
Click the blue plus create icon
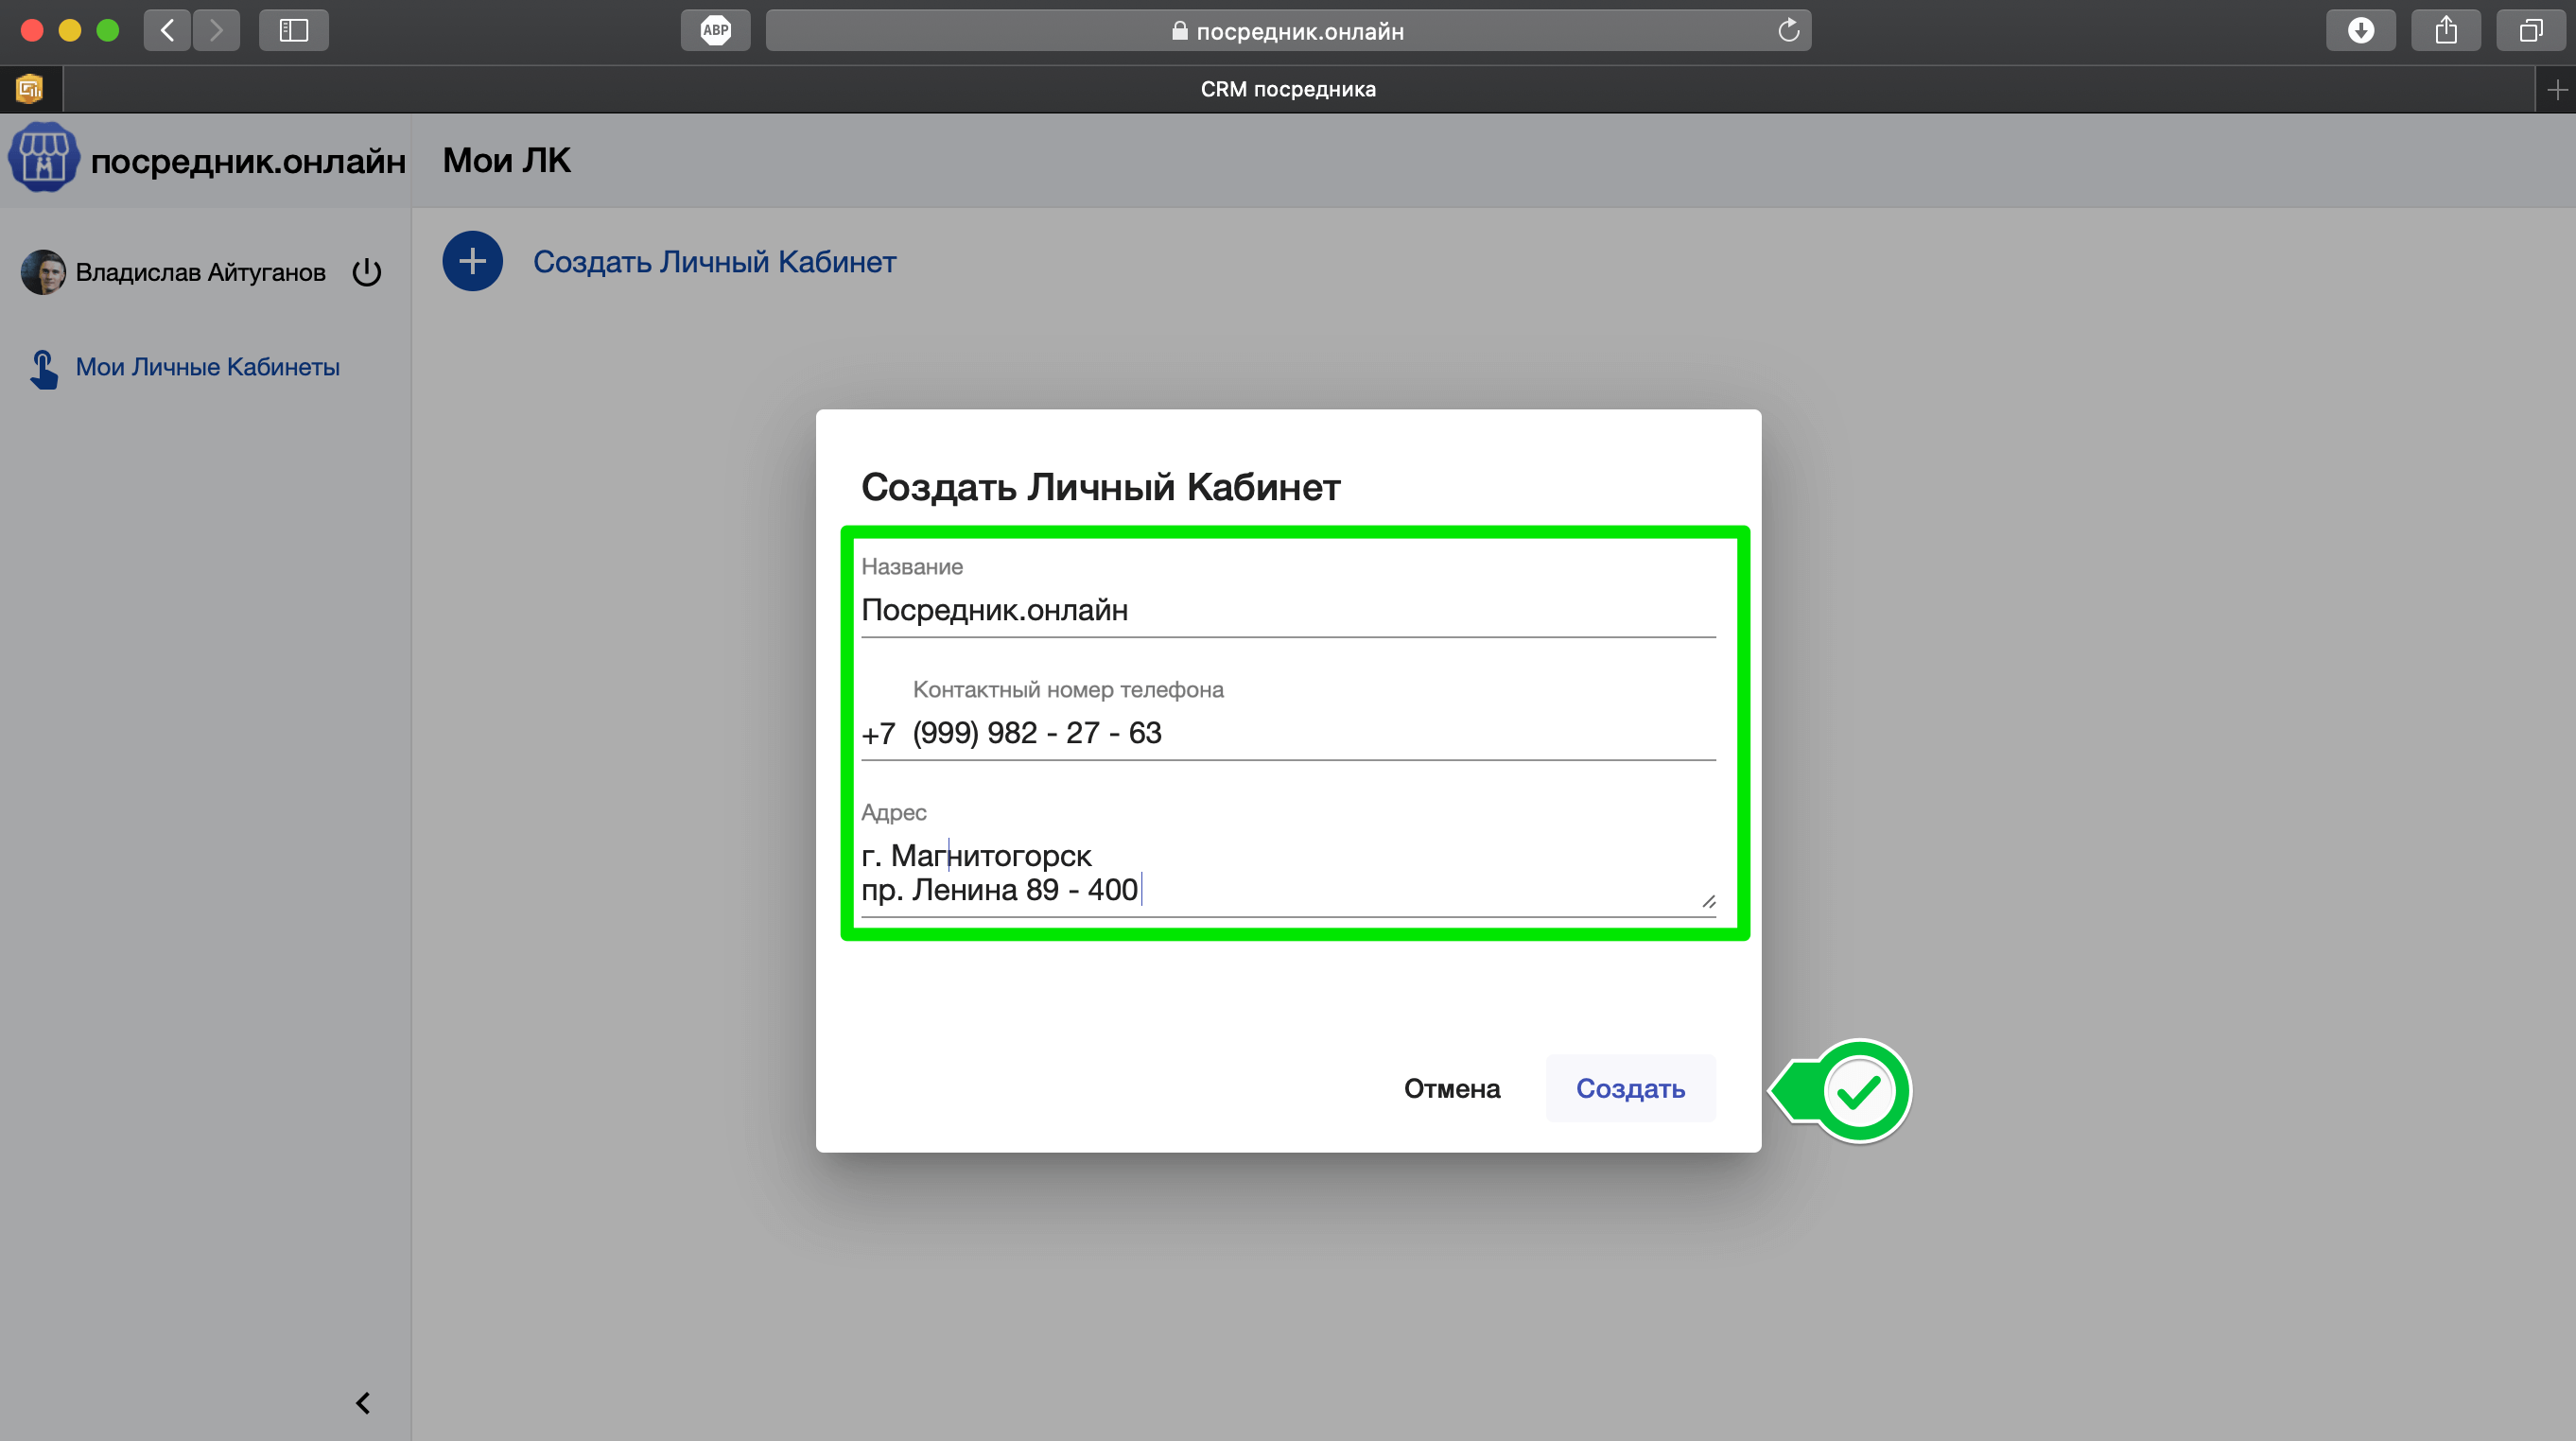(472, 261)
